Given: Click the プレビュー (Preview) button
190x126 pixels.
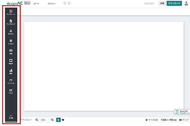Looking at the screenshot, I should click(x=26, y=120).
